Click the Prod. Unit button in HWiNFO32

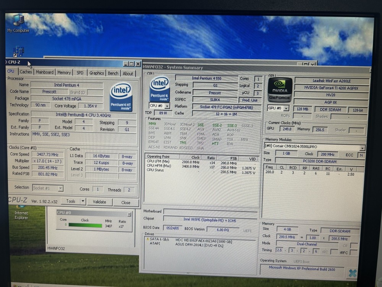(250, 100)
